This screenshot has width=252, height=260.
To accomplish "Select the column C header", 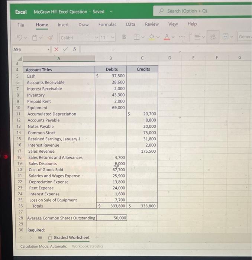I will 142,58.
